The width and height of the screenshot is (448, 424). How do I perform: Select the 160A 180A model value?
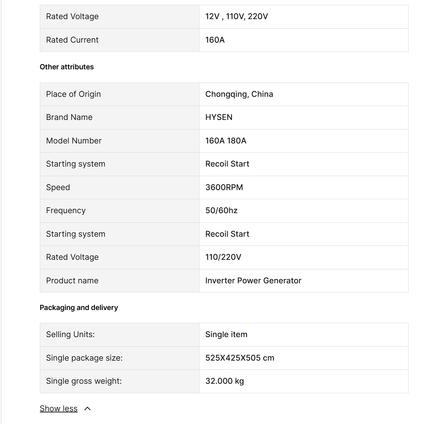(226, 141)
